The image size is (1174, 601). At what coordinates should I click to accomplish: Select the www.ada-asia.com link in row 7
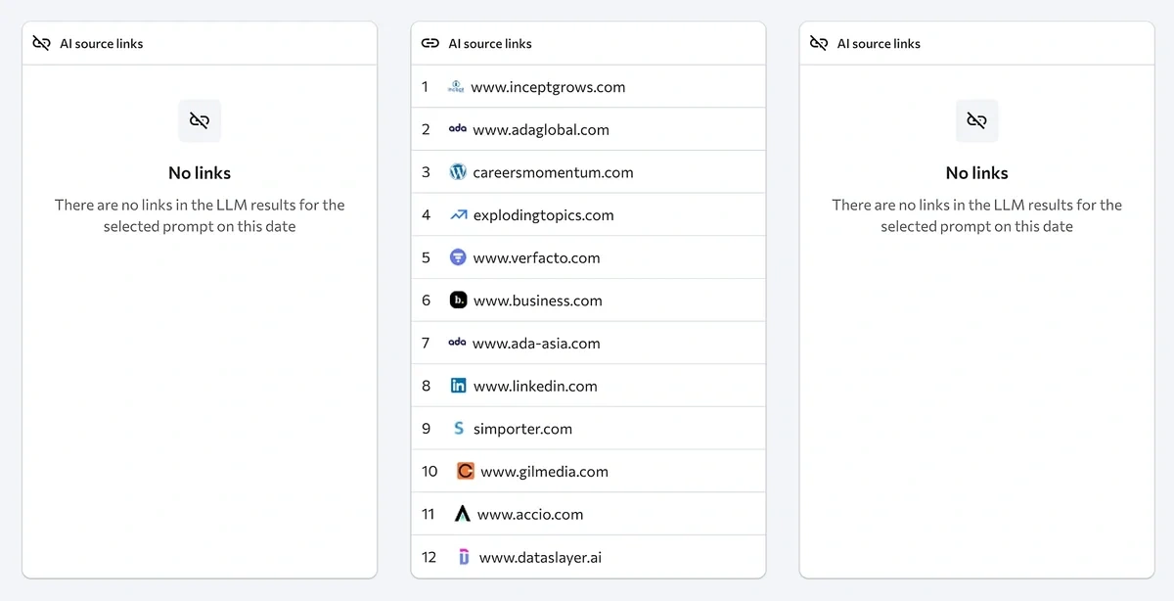tap(536, 344)
